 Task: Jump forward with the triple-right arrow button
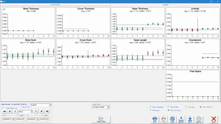(47, 111)
